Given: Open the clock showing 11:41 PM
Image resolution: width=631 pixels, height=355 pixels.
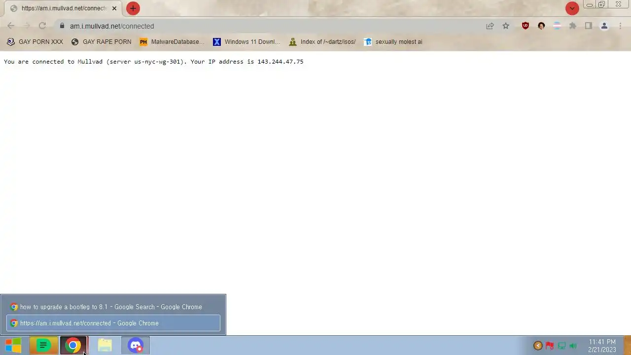Looking at the screenshot, I should click(602, 346).
